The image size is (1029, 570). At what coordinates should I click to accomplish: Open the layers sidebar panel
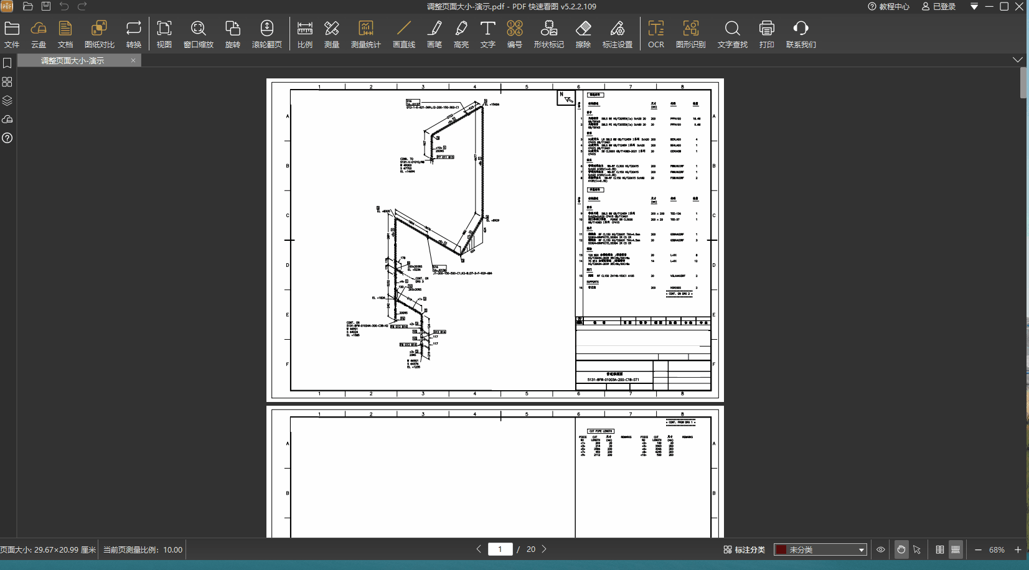7,101
